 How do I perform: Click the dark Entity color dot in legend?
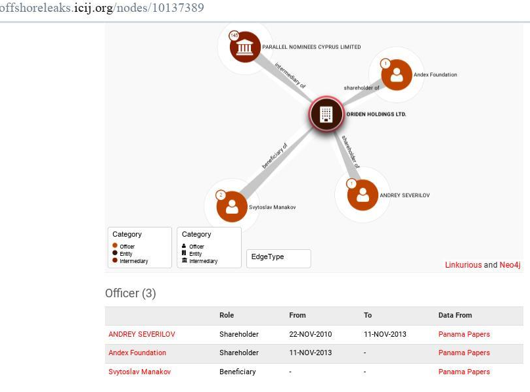[115, 253]
